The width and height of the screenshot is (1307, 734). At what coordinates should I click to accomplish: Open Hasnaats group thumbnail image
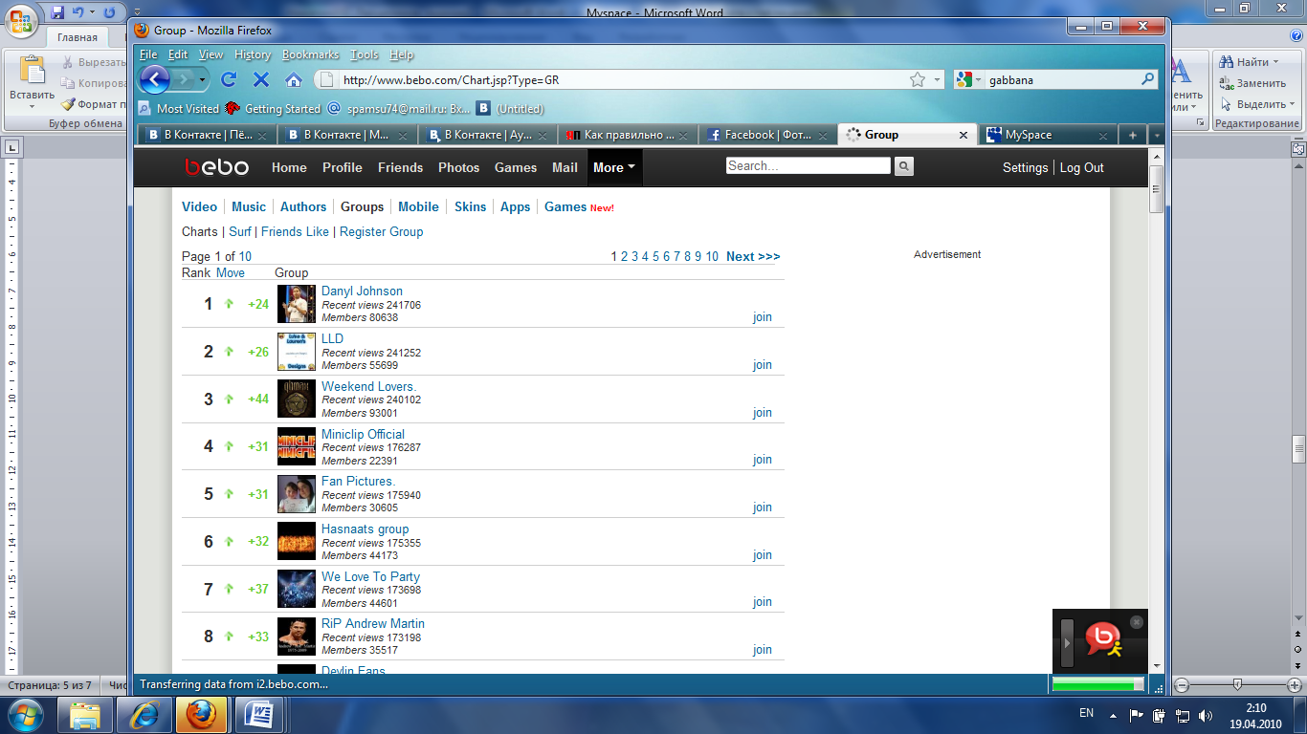click(x=297, y=541)
